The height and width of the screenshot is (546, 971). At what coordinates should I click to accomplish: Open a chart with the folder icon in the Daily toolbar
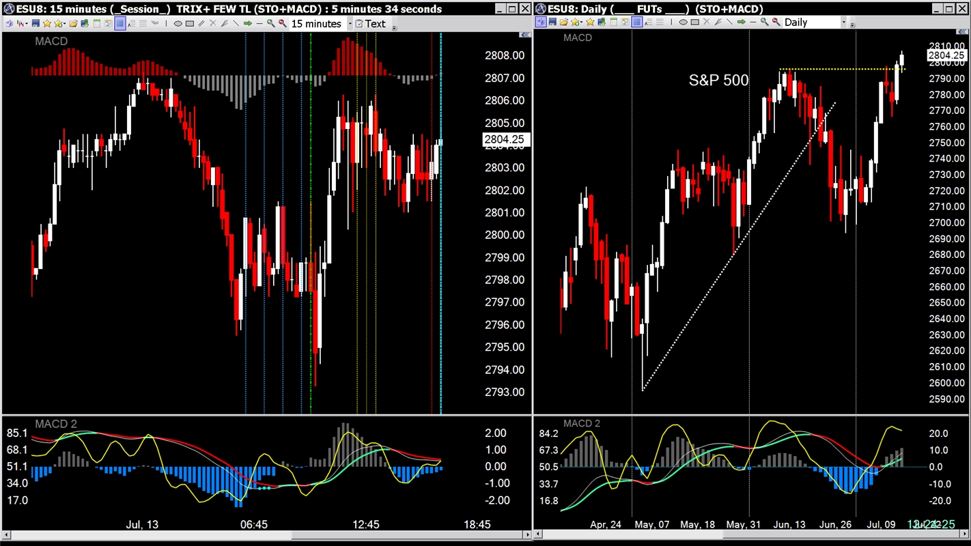pyautogui.click(x=564, y=22)
